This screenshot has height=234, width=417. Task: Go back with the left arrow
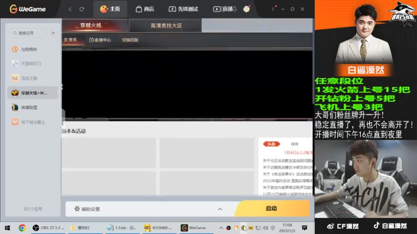tap(70, 9)
